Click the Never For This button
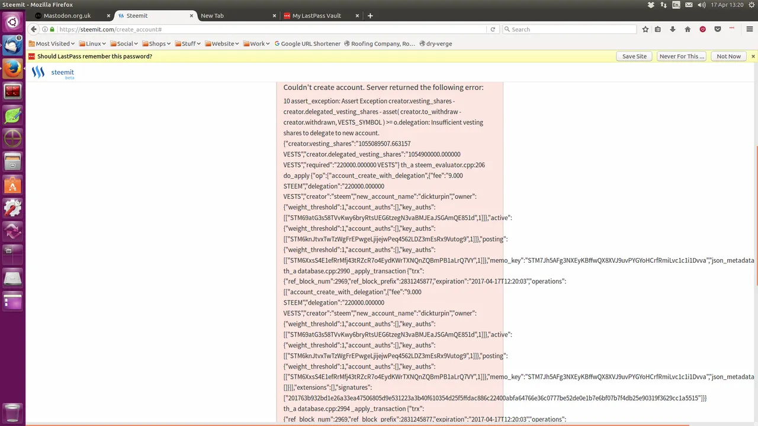Image resolution: width=758 pixels, height=426 pixels. click(682, 56)
